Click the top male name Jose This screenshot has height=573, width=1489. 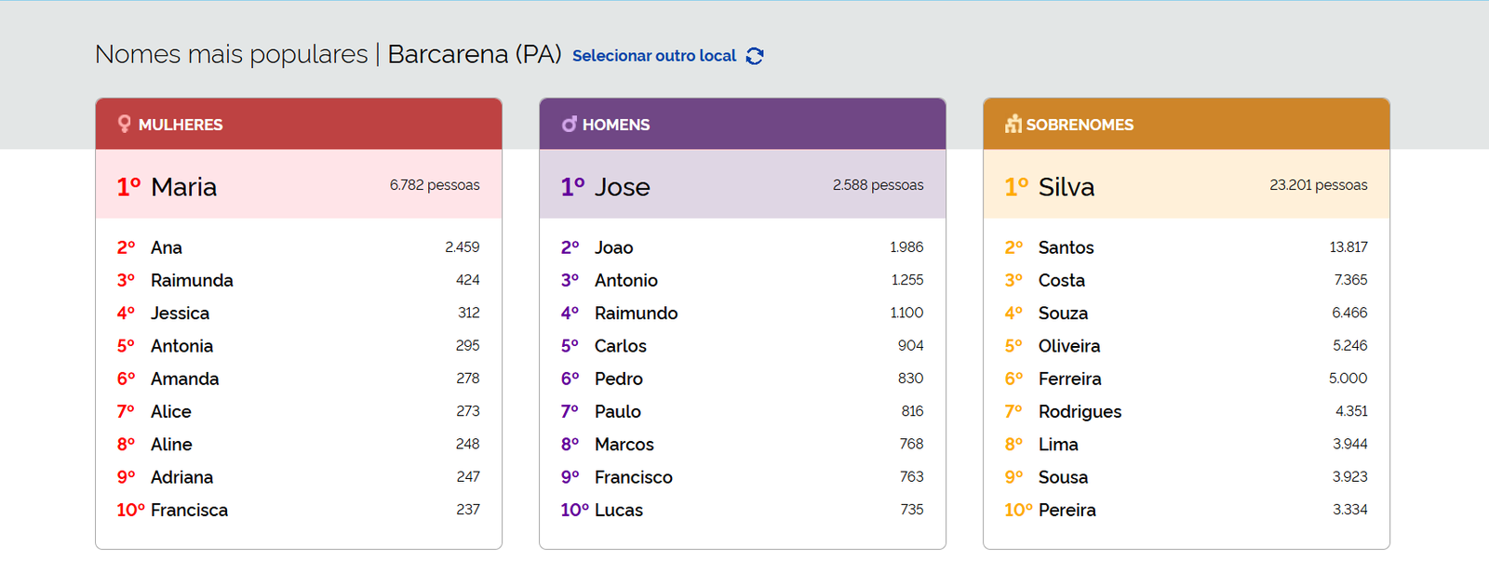[x=622, y=187]
